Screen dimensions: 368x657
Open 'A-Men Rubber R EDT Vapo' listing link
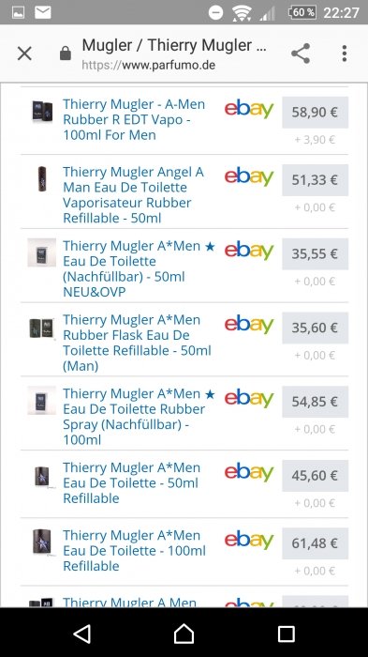pos(134,119)
